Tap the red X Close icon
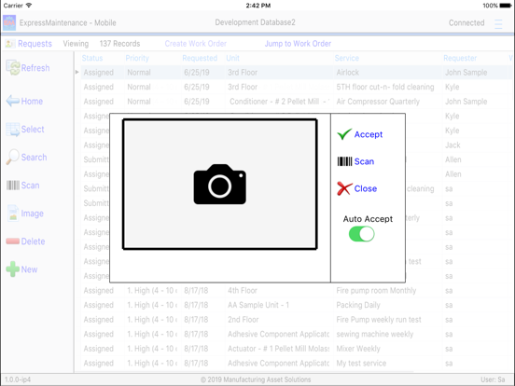 [x=344, y=188]
